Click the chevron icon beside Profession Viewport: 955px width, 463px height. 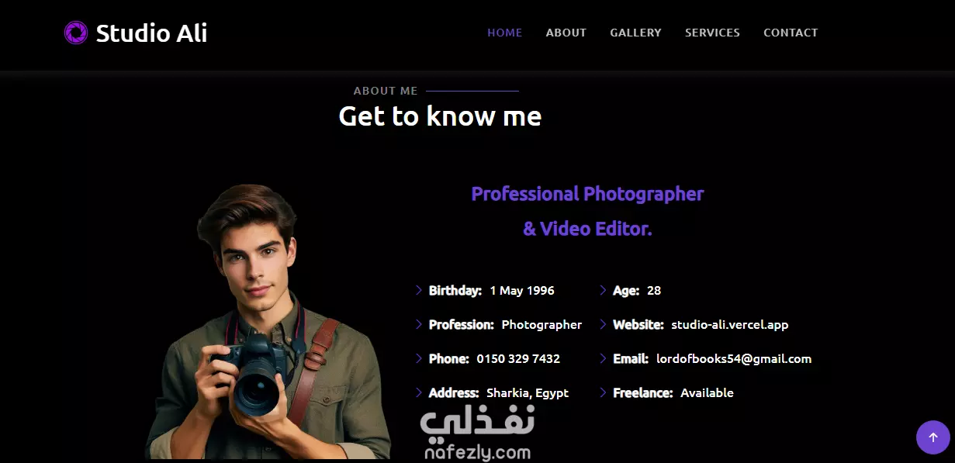419,324
